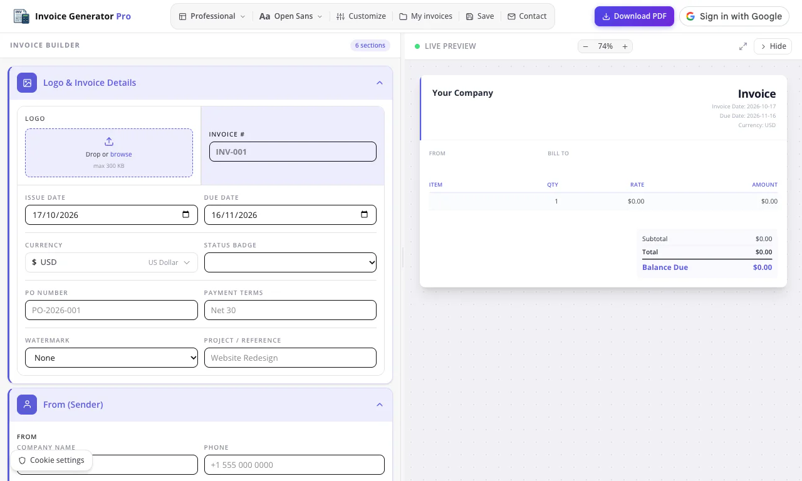Collapse the From (Sender) section

coord(380,405)
